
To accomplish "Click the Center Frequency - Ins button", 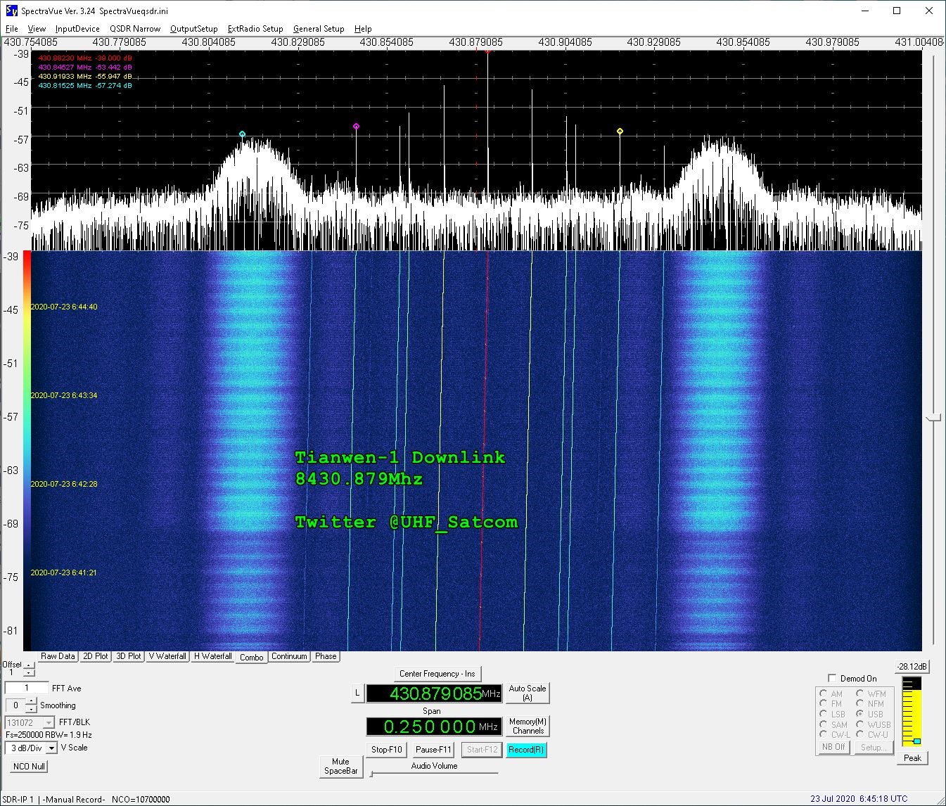I will (x=437, y=674).
